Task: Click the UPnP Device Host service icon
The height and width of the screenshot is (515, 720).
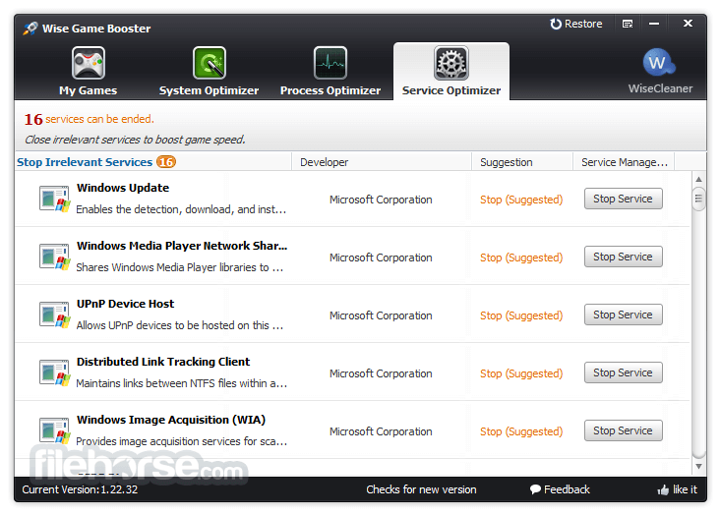Action: tap(55, 315)
